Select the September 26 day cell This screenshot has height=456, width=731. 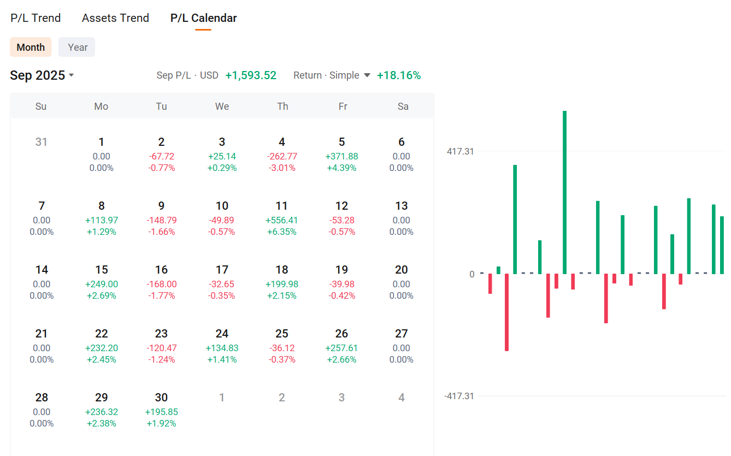pos(342,346)
